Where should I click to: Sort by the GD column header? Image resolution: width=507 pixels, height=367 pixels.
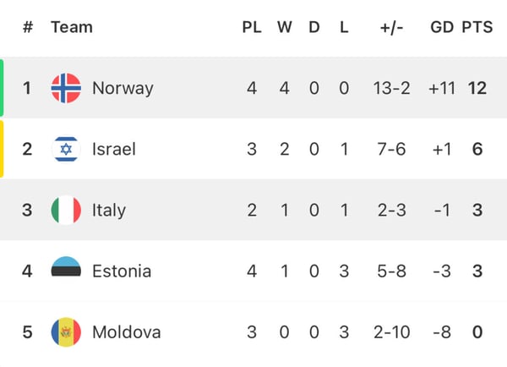pos(442,27)
